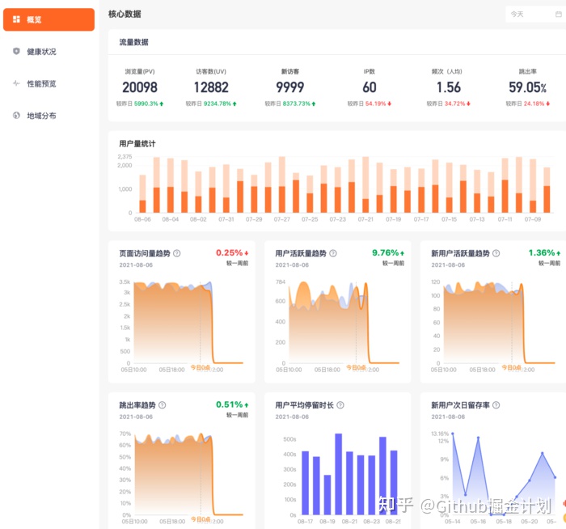Screen dimensions: 566x529
Task: Click the 地域分布 globe icon
Action: (x=16, y=115)
